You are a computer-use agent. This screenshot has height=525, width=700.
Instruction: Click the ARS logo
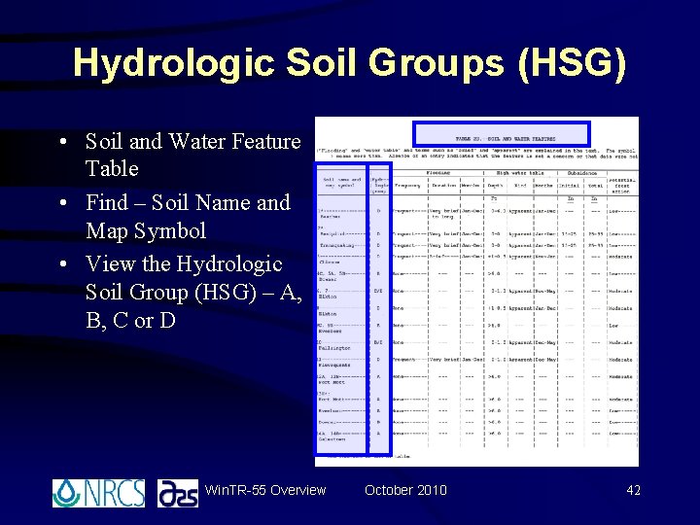(178, 493)
